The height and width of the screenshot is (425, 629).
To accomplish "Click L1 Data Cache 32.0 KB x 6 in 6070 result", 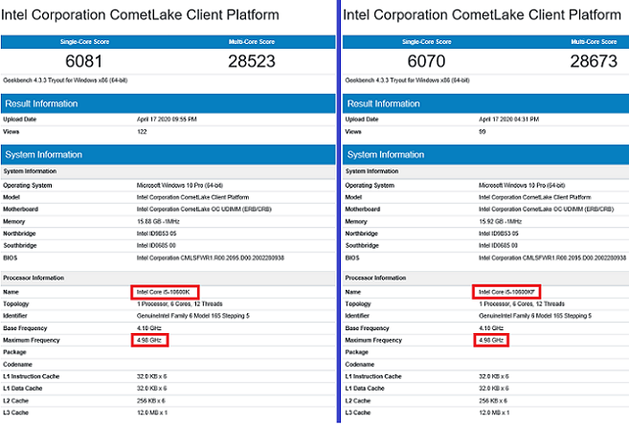I will [x=494, y=388].
